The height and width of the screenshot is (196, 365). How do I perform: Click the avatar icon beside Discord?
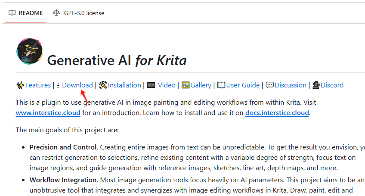(x=316, y=85)
